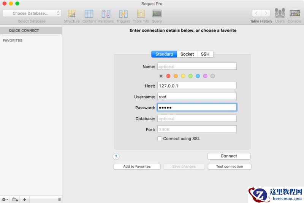304x203 pixels.
Task: Pick the yellow color label
Action: click(183, 76)
